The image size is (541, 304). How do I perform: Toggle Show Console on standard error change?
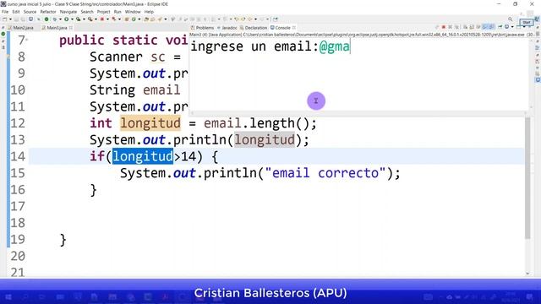[491, 27]
